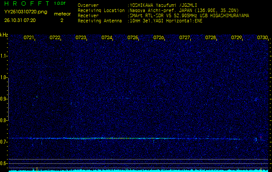The width and height of the screenshot is (272, 172).
Task: Select the 26.10.31 07:20 date stamp
Action: coord(20,20)
